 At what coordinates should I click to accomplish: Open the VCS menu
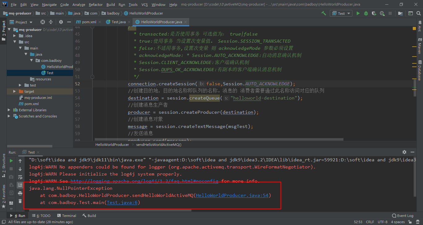point(145,5)
